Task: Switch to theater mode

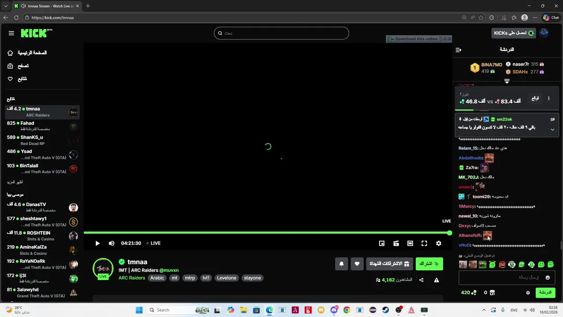Action: click(x=410, y=243)
